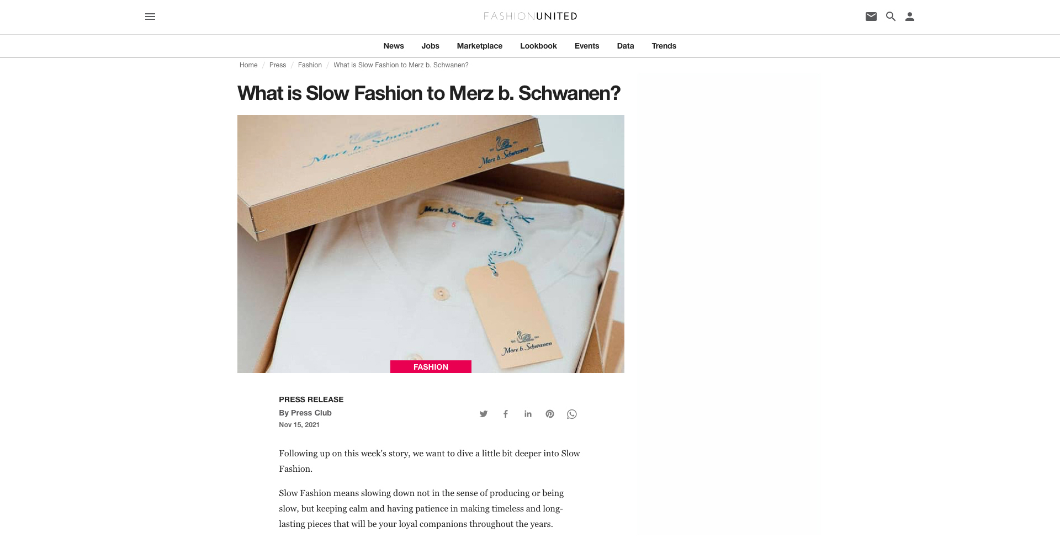The image size is (1060, 538).
Task: Open the News menu item
Action: (394, 46)
